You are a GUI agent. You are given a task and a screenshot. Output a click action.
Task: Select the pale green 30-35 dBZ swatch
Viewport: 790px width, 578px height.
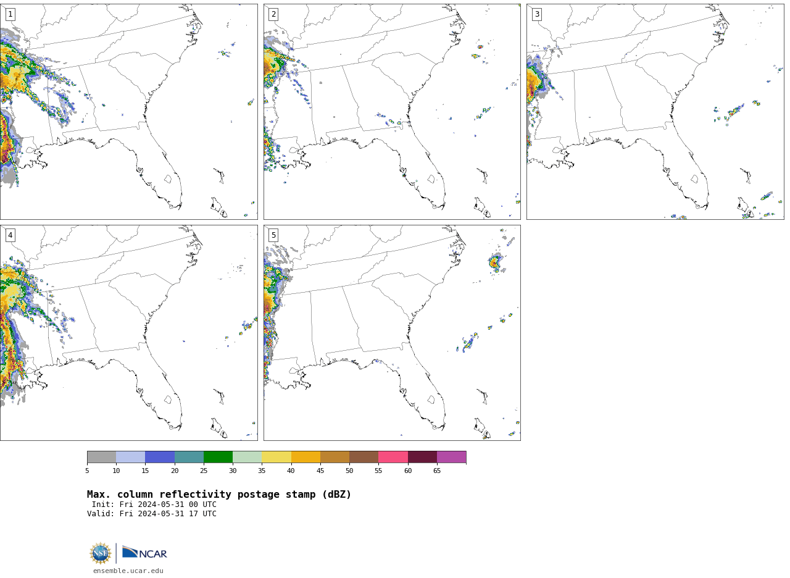click(x=247, y=457)
